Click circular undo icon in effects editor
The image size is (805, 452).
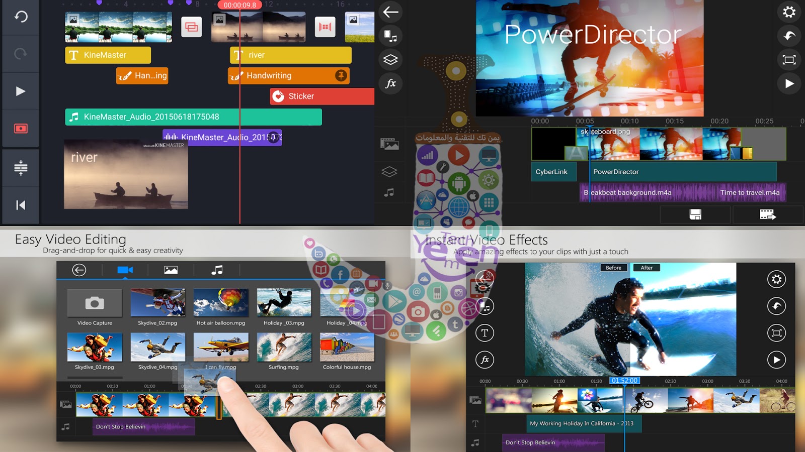776,306
